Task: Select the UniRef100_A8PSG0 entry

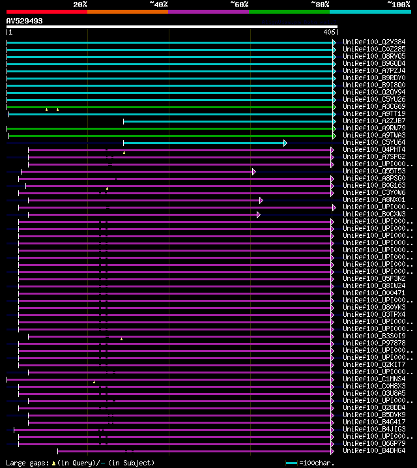Action: (374, 178)
